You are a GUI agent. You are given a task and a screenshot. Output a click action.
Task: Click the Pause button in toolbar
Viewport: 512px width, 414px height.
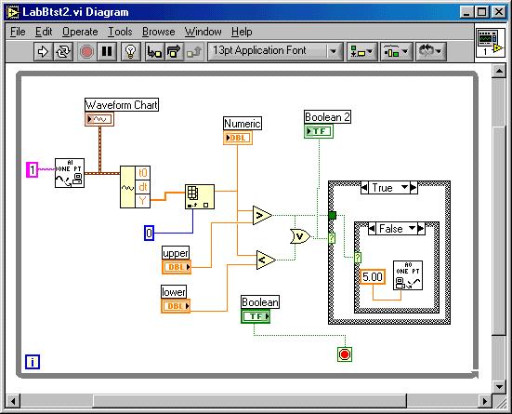click(107, 52)
